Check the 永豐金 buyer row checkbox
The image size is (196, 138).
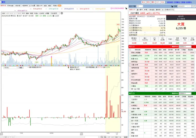[x=130, y=86]
